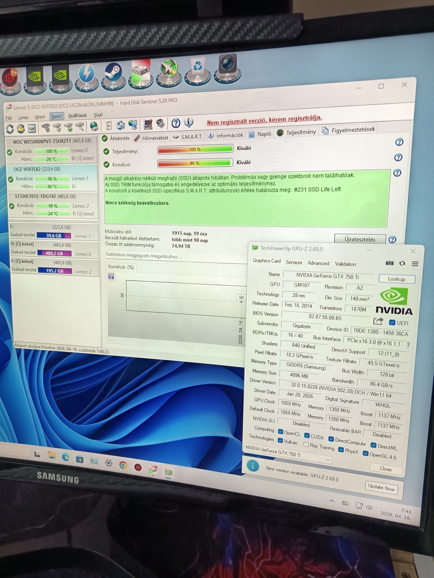The image size is (434, 578).
Task: Switch to GPU-Z Advanced tab
Action: point(318,263)
